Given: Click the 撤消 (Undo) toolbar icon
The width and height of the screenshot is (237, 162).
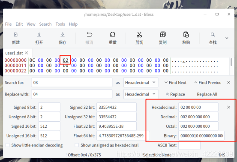Looking at the screenshot, I should coord(89,35).
